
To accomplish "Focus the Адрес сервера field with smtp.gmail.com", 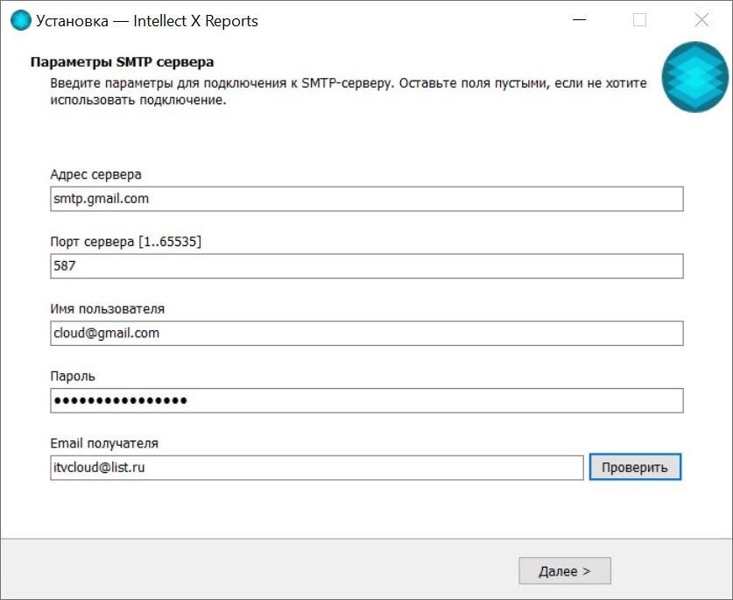I will (367, 199).
